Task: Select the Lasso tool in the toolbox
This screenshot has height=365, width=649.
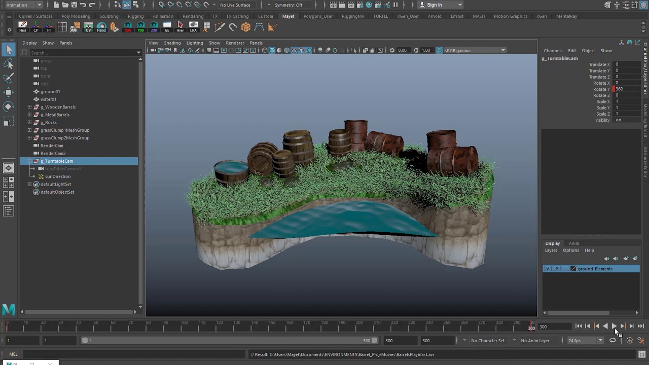Action: click(x=9, y=64)
